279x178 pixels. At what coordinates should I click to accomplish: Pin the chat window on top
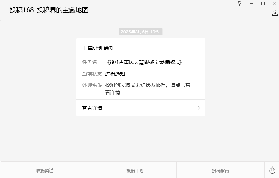pyautogui.click(x=239, y=3)
